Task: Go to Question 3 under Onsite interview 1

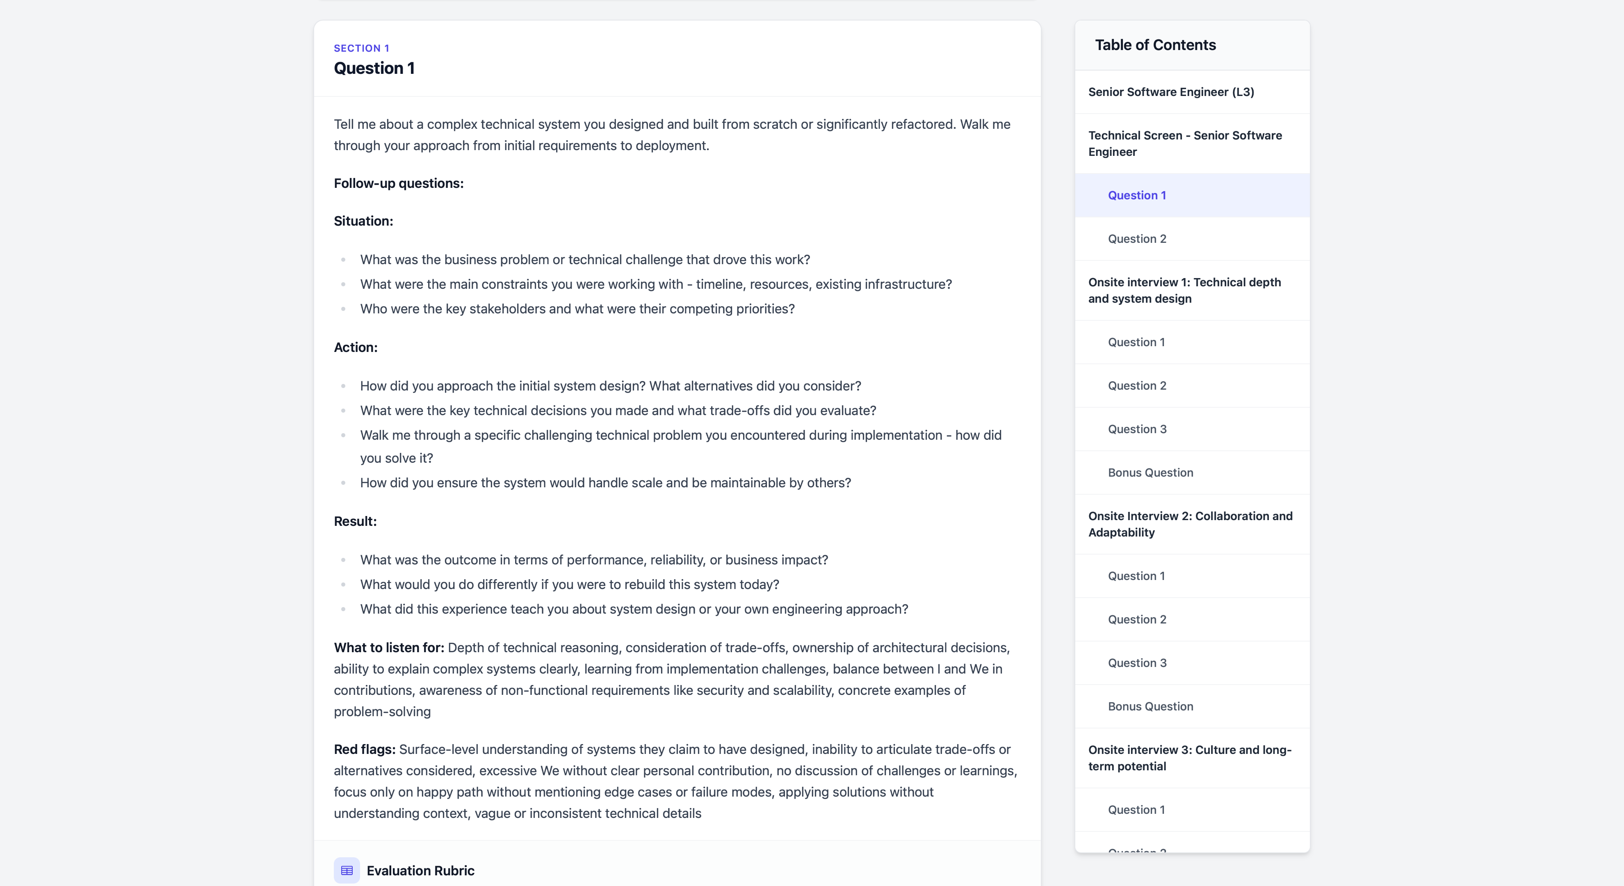Action: pyautogui.click(x=1137, y=429)
